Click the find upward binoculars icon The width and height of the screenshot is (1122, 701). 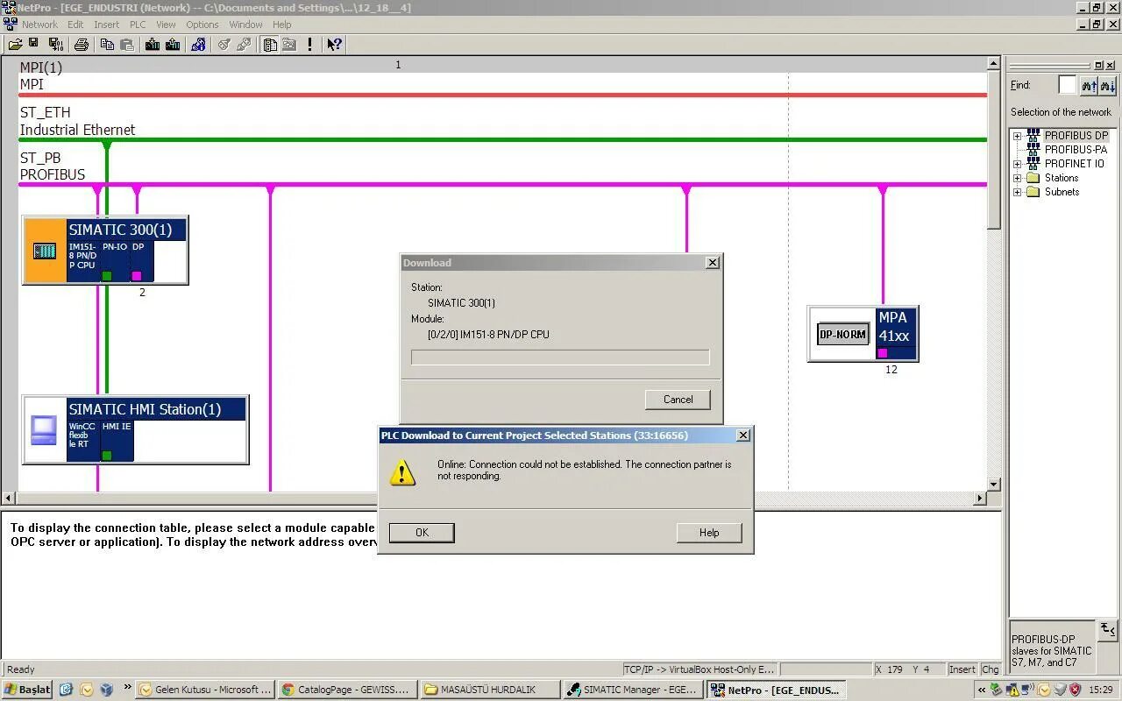pos(1089,85)
